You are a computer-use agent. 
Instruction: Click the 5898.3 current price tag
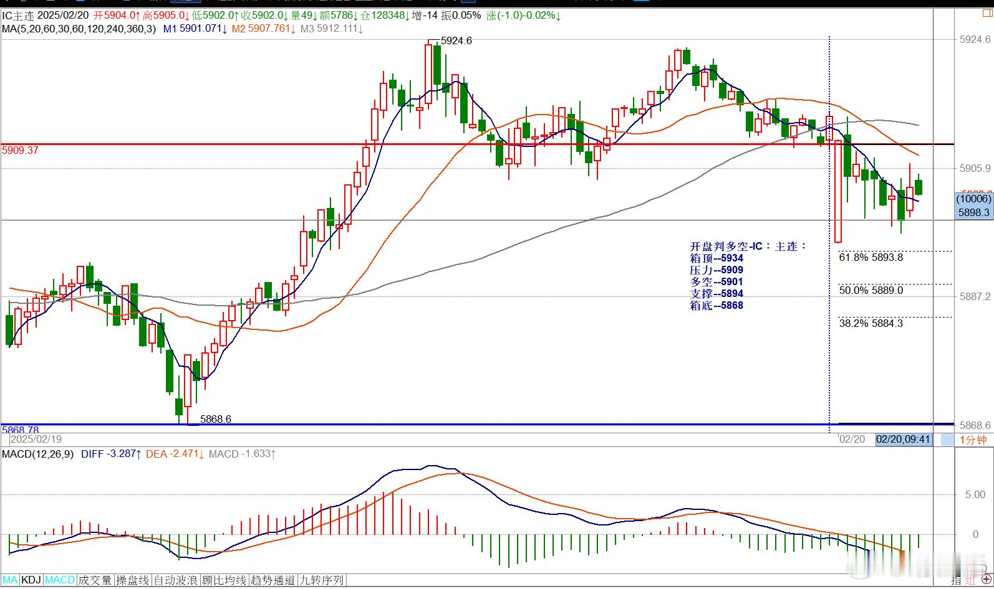click(x=974, y=212)
